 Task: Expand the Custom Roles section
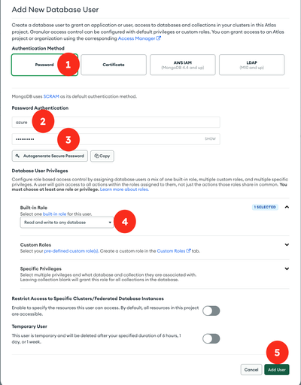pos(287,244)
